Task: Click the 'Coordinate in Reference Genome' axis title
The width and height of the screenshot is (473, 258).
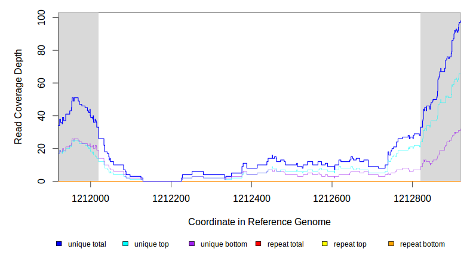Action: pyautogui.click(x=259, y=222)
